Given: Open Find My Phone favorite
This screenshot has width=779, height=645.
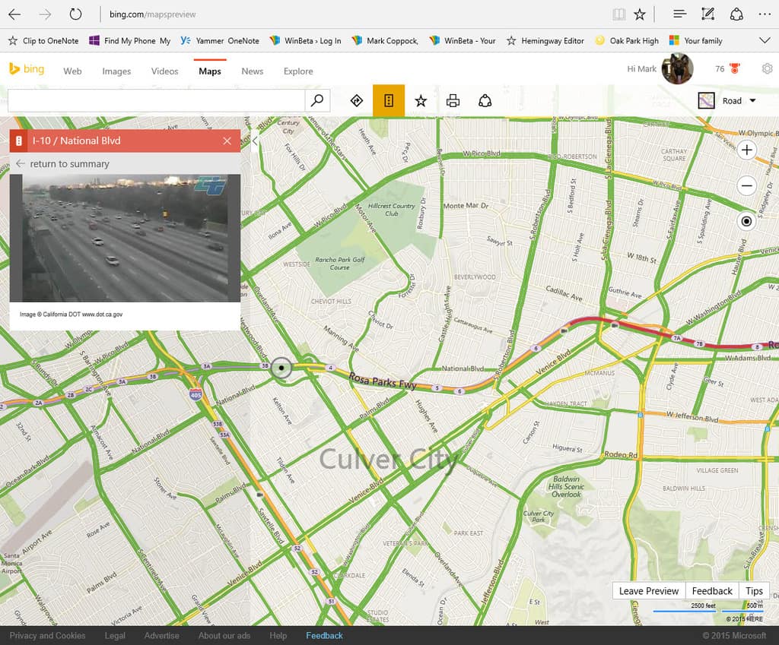Looking at the screenshot, I should [129, 41].
